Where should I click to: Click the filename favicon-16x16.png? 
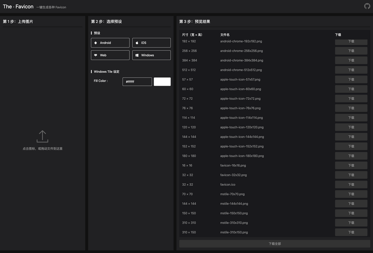233,165
